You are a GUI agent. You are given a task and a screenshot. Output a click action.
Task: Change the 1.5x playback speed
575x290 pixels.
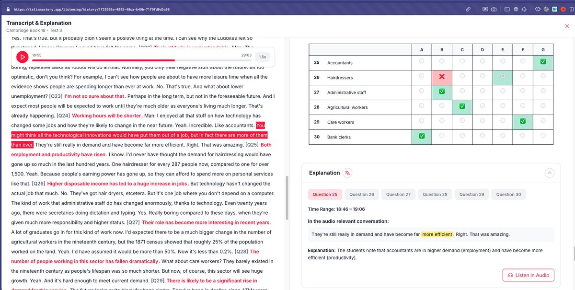tap(263, 57)
